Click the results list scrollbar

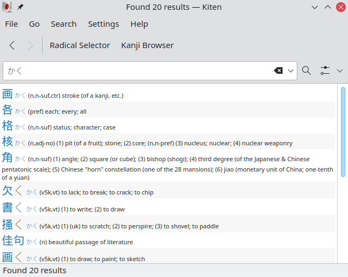343,131
